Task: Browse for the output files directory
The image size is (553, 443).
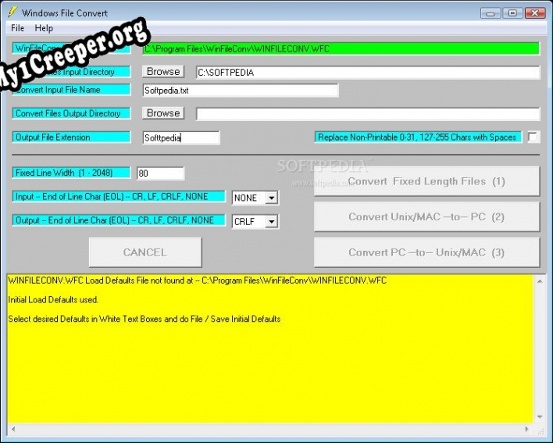Action: pyautogui.click(x=163, y=113)
